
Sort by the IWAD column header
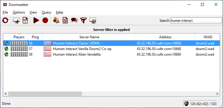point(208,37)
